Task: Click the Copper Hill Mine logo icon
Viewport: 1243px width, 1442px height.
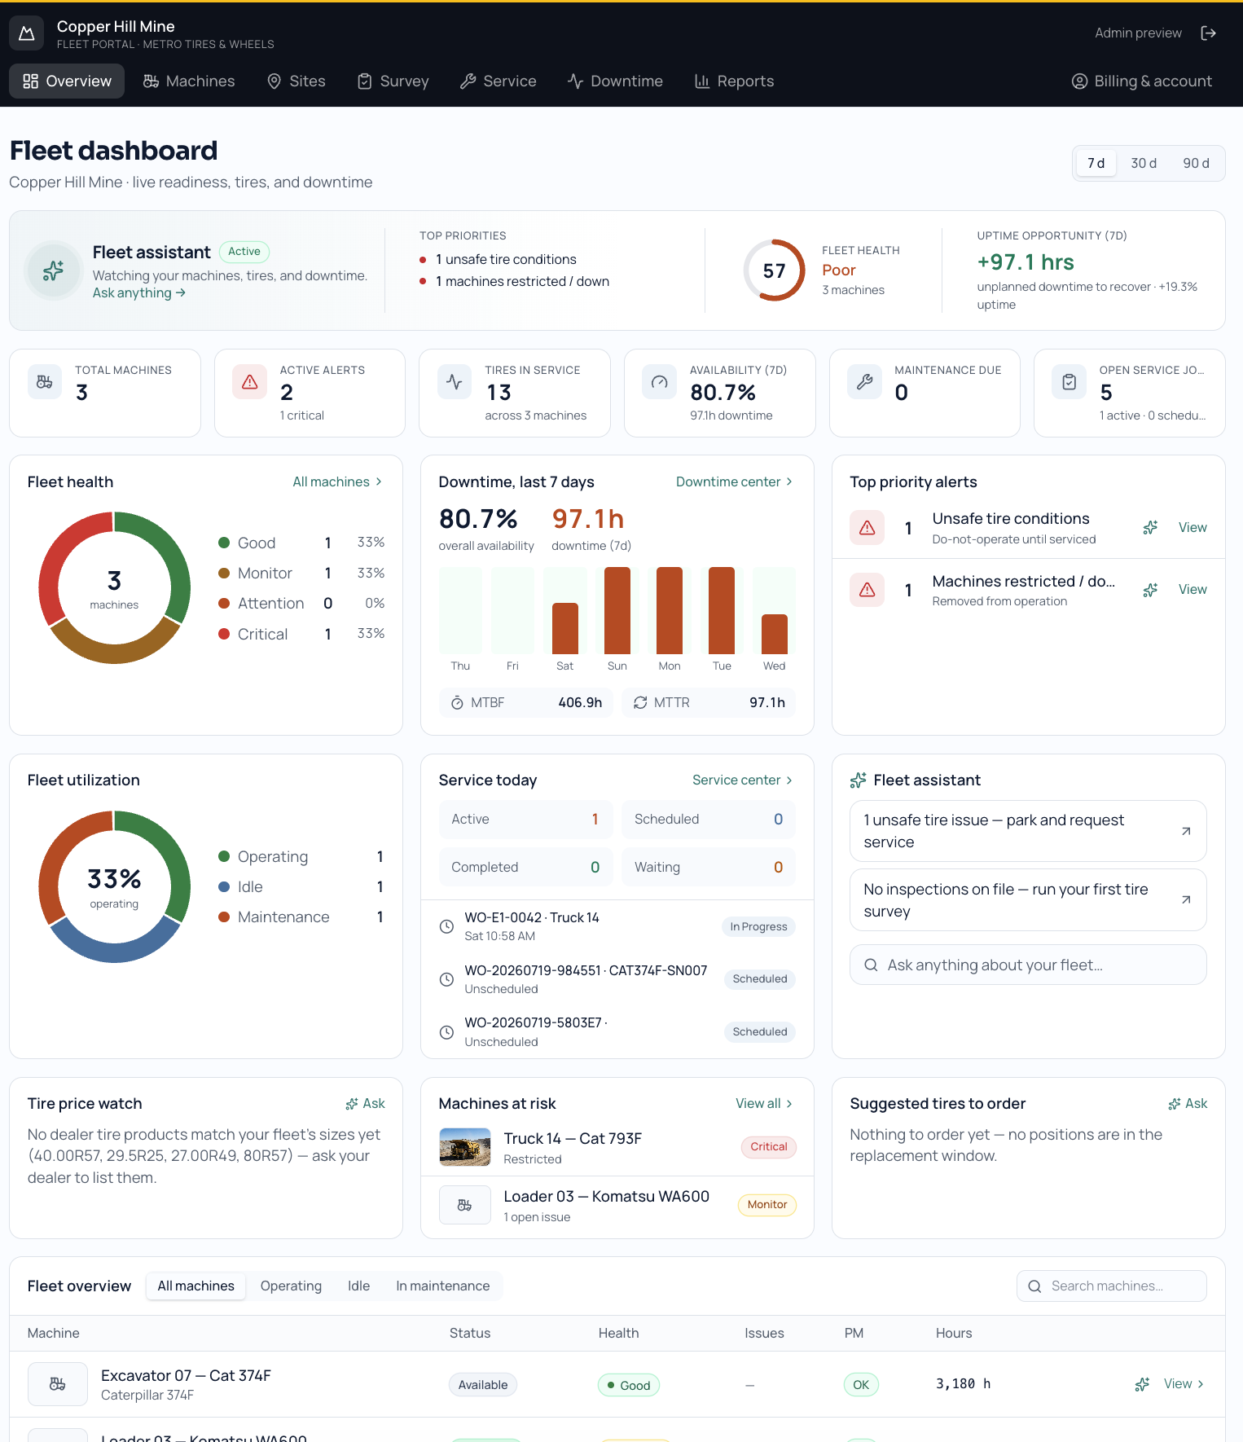Action: tap(26, 33)
